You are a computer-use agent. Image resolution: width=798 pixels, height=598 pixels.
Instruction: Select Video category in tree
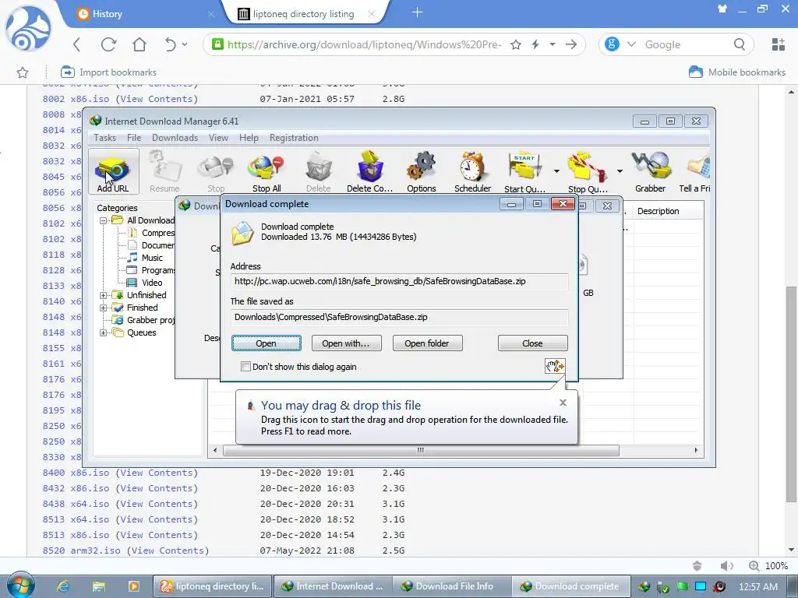point(152,283)
